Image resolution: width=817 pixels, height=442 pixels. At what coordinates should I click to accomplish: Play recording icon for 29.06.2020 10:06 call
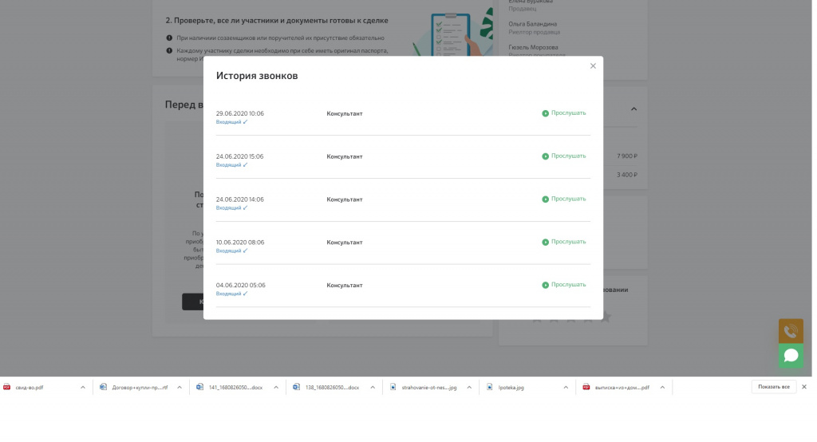(x=545, y=113)
